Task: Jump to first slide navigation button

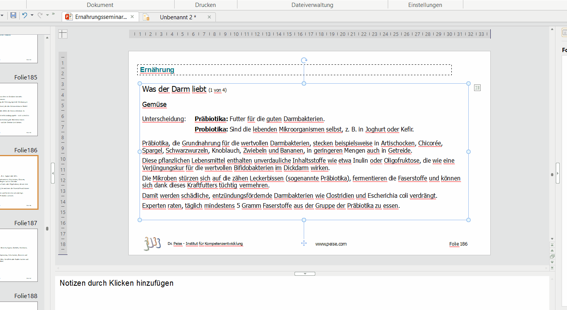Action: coord(552,245)
